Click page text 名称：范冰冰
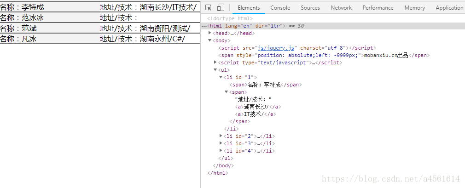The width and height of the screenshot is (465, 188). point(22,18)
